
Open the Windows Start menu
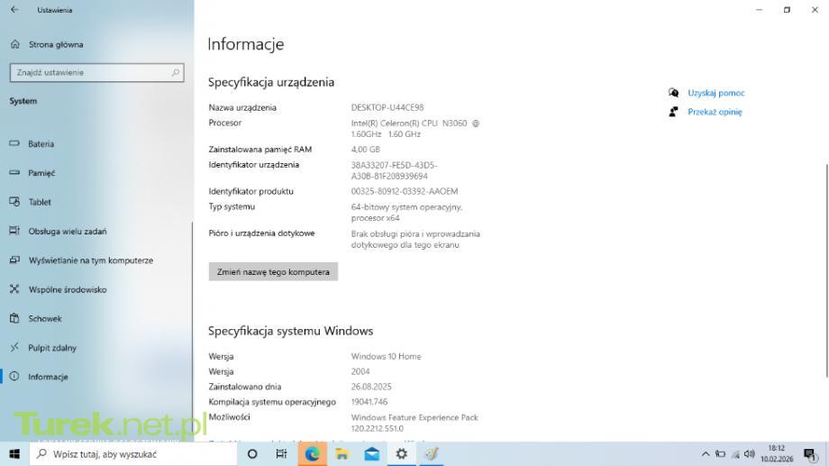pos(14,454)
